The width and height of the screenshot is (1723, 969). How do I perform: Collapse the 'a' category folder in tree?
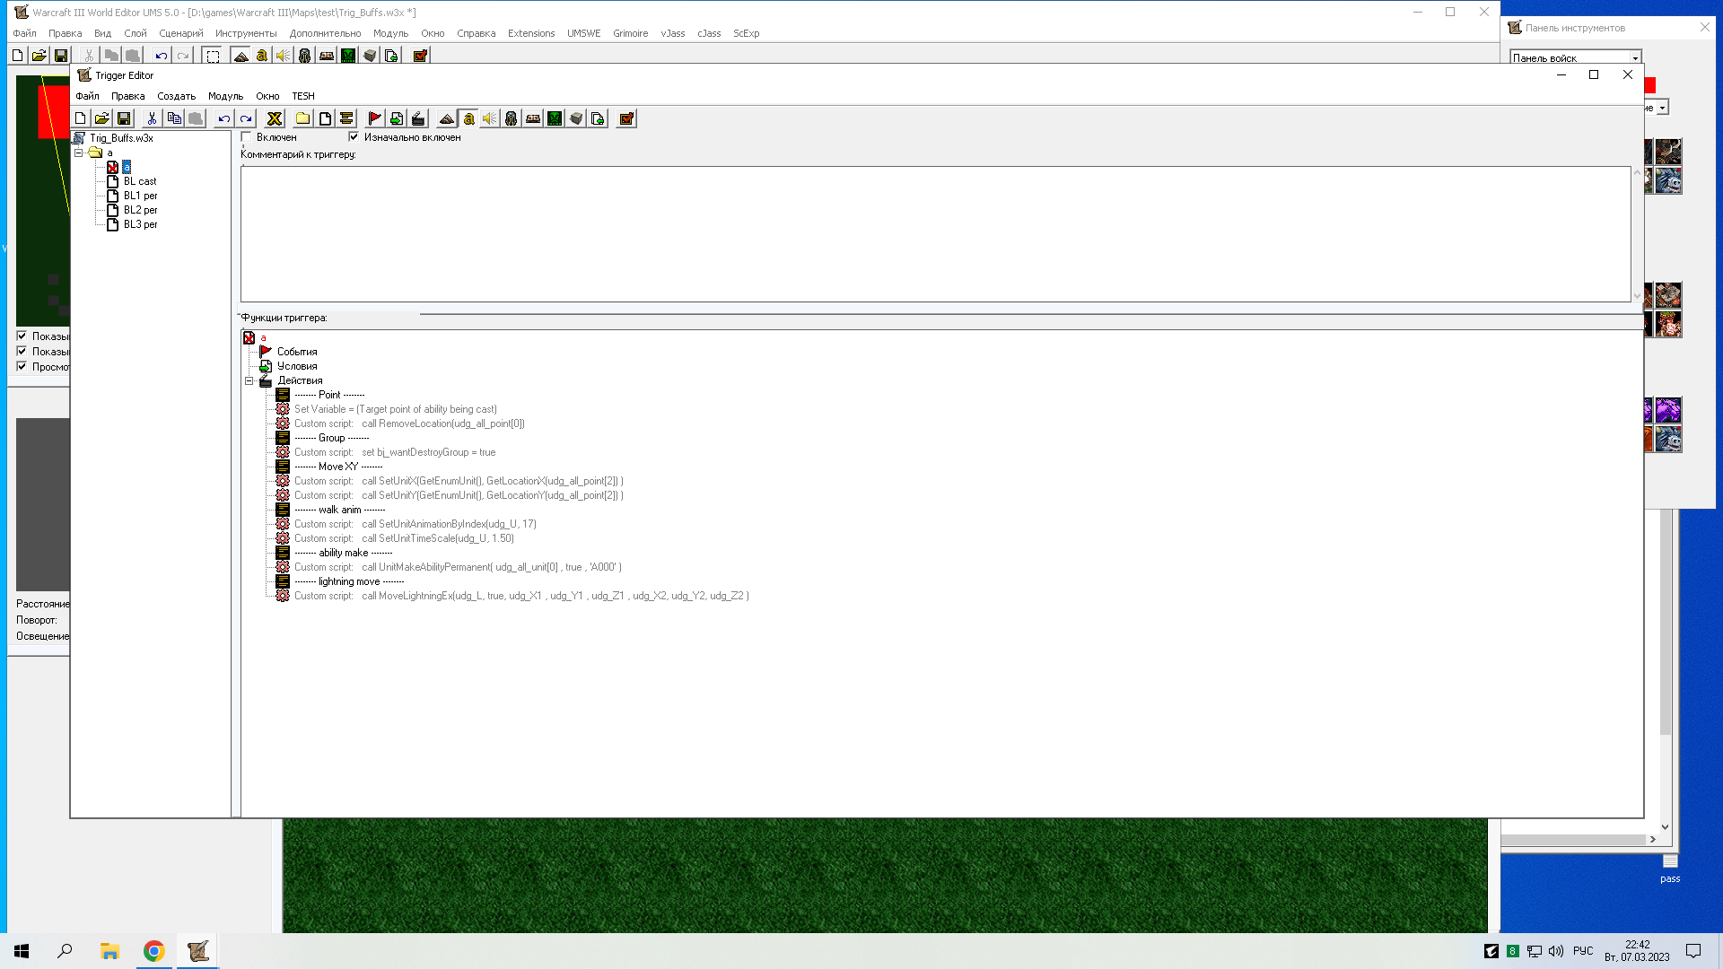(79, 153)
